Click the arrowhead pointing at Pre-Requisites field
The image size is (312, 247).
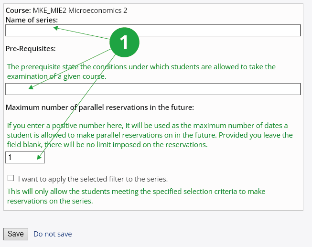(31, 87)
